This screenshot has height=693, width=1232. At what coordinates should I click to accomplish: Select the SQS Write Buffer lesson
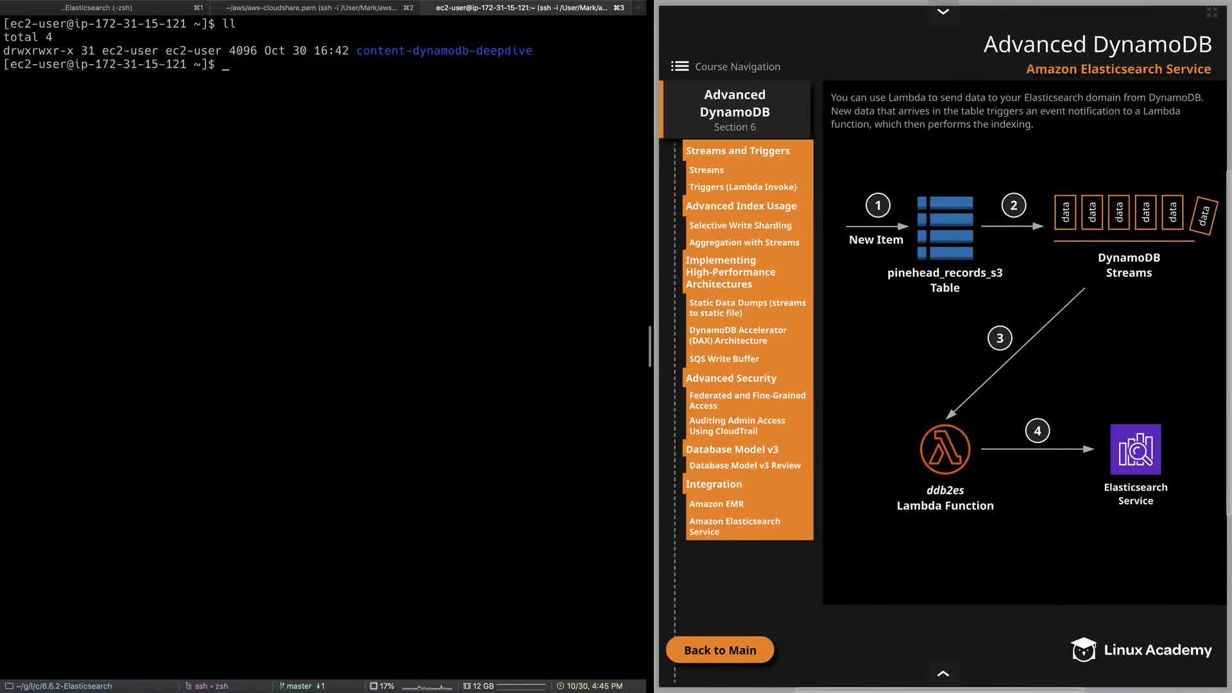click(724, 359)
